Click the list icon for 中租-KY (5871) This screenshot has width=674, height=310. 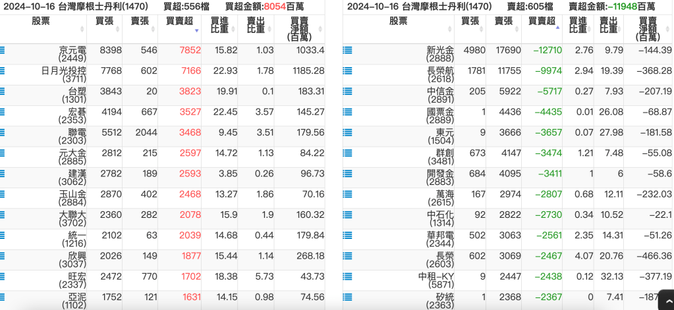(x=347, y=276)
